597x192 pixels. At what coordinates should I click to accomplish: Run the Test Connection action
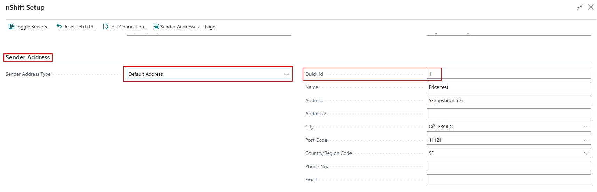tap(125, 27)
